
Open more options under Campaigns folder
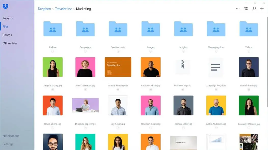85,51
